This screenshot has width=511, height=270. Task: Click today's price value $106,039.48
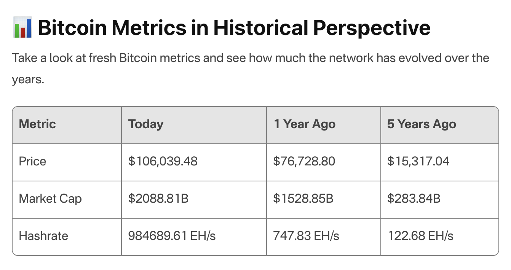(163, 161)
